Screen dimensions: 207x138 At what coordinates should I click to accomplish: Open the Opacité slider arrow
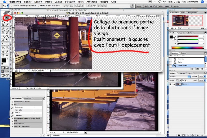click(205, 76)
